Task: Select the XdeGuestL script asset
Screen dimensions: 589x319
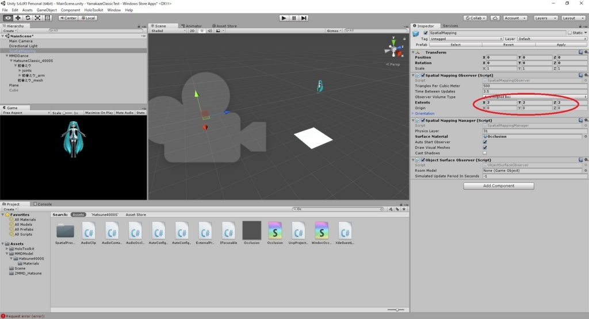Action: [x=345, y=233]
